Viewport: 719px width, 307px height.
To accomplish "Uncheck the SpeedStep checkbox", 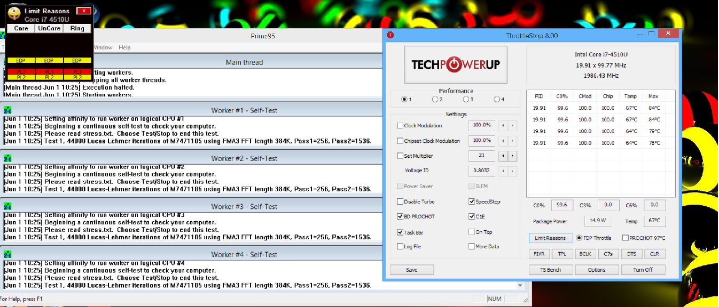I will (472, 202).
